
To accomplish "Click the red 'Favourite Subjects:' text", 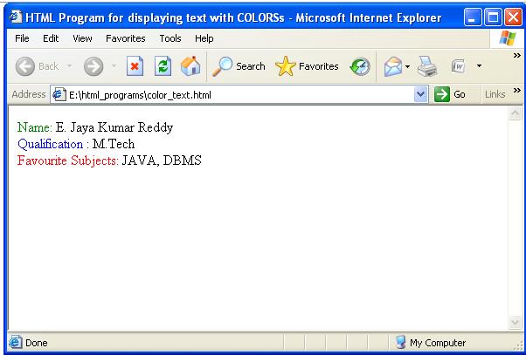I will click(x=68, y=160).
